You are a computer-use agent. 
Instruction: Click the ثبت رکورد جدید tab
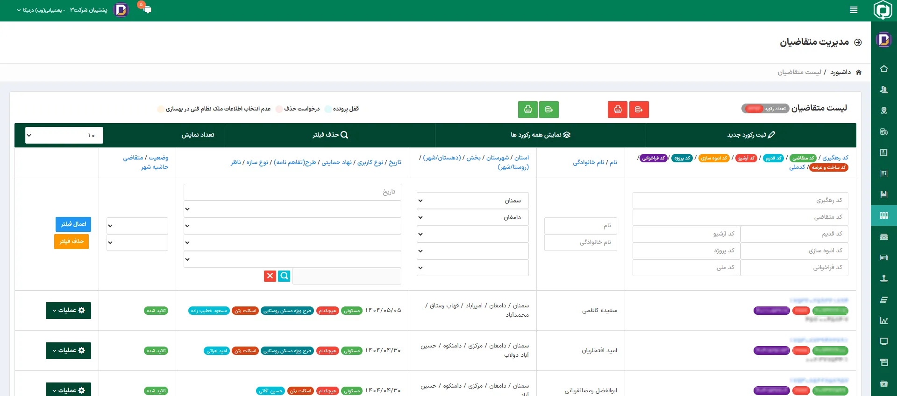[x=751, y=135]
